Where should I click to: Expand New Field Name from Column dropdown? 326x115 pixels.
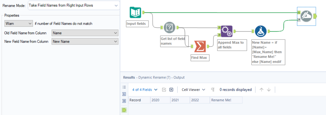pos(85,42)
